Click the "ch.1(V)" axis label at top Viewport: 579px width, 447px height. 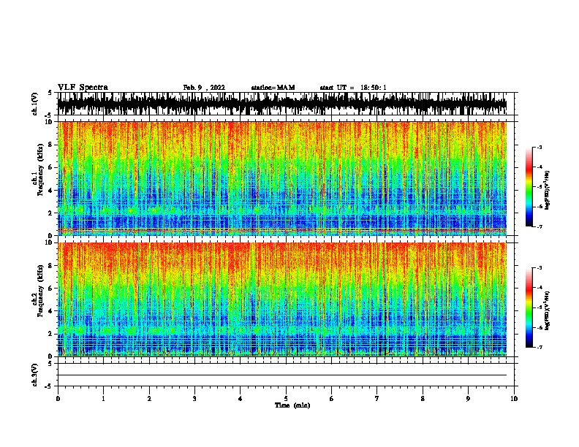click(35, 104)
